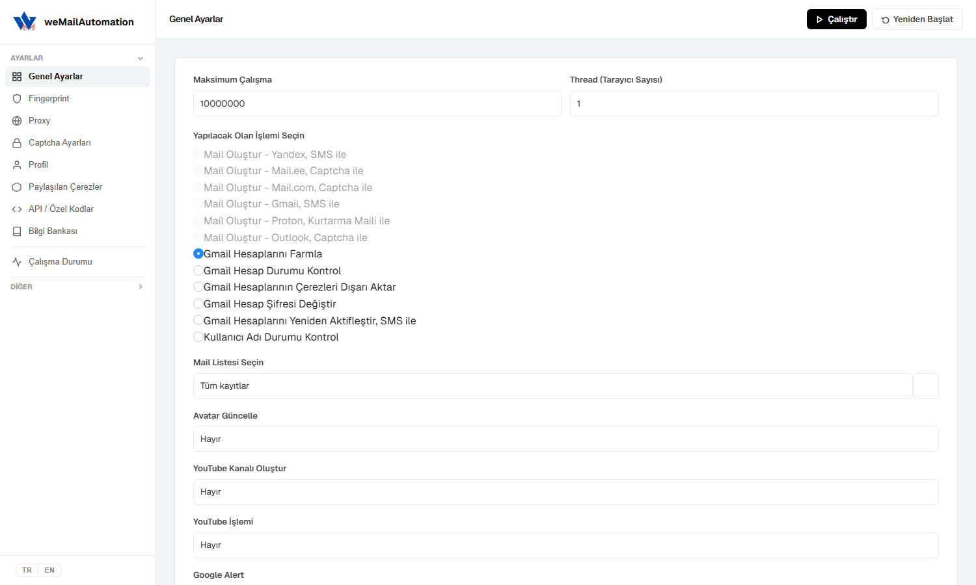Click the Çalıştır button

[x=837, y=19]
